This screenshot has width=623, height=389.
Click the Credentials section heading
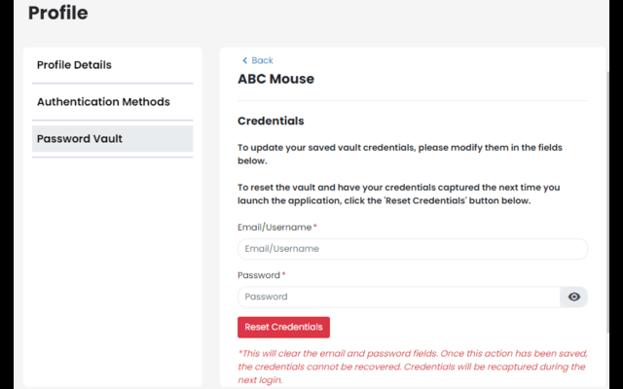point(272,122)
